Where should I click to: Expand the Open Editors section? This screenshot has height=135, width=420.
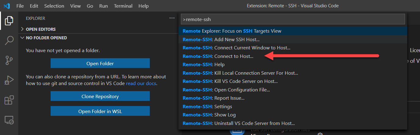41,29
